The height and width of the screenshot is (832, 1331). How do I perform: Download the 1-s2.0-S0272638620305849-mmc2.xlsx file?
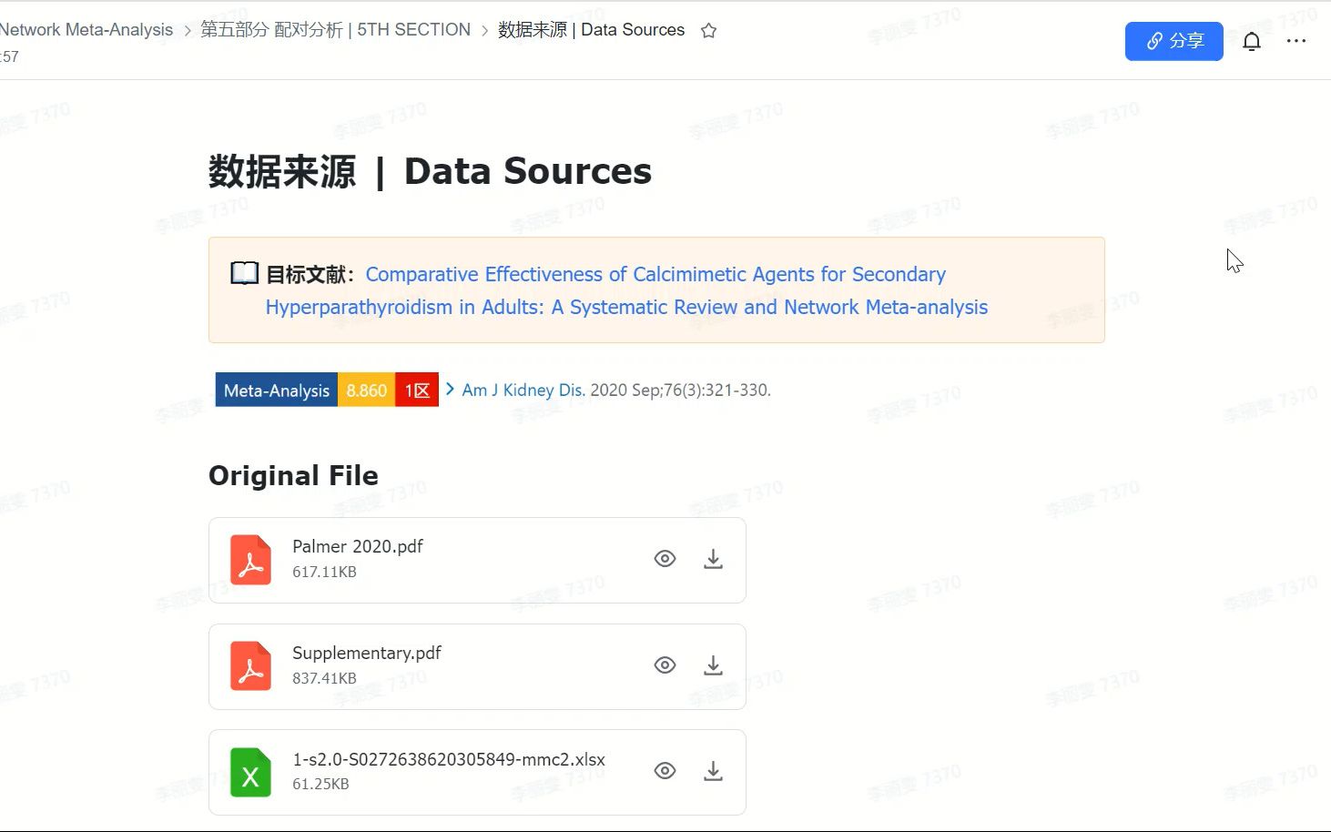[713, 771]
